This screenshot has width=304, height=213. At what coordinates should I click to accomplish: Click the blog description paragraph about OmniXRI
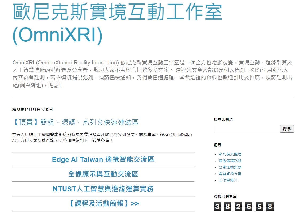pos(152,73)
